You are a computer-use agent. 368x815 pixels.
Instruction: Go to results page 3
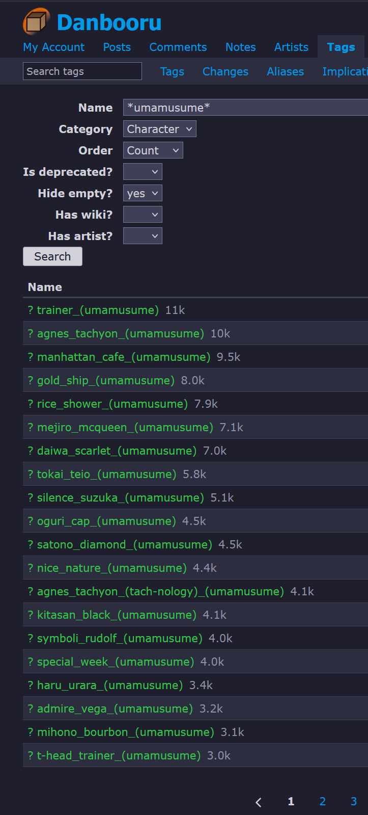tap(354, 801)
